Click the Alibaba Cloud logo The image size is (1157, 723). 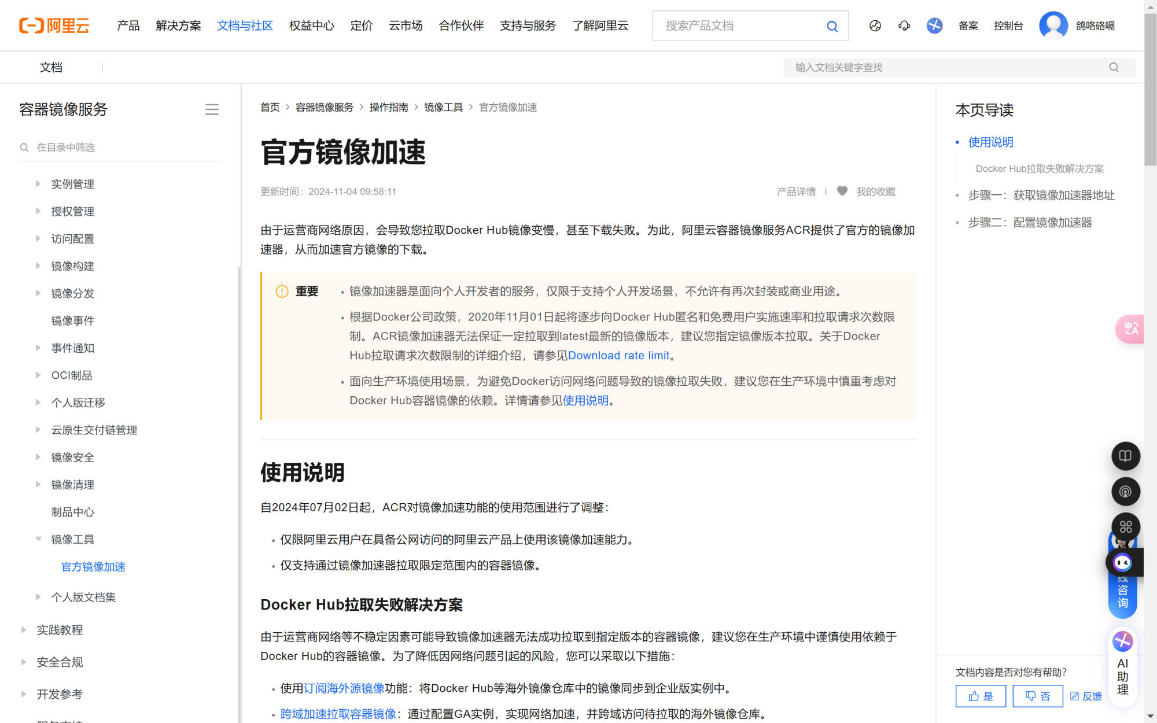[x=54, y=25]
